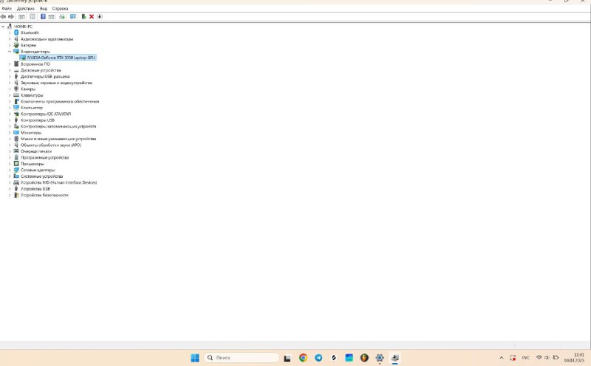Open the Действие menu
This screenshot has height=366, width=591.
(25, 8)
